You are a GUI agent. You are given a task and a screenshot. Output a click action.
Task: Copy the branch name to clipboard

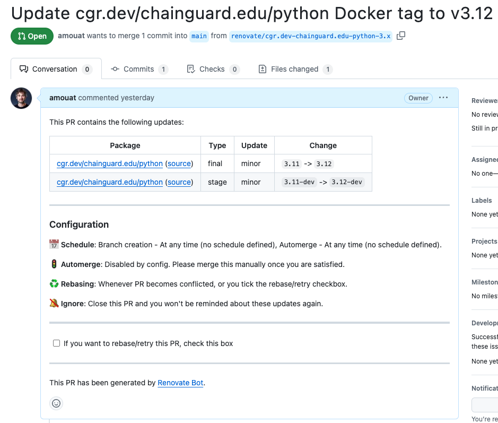(401, 36)
